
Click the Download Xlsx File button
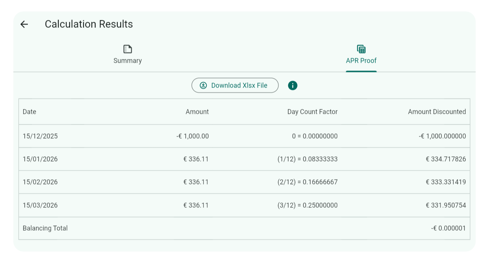(x=235, y=85)
